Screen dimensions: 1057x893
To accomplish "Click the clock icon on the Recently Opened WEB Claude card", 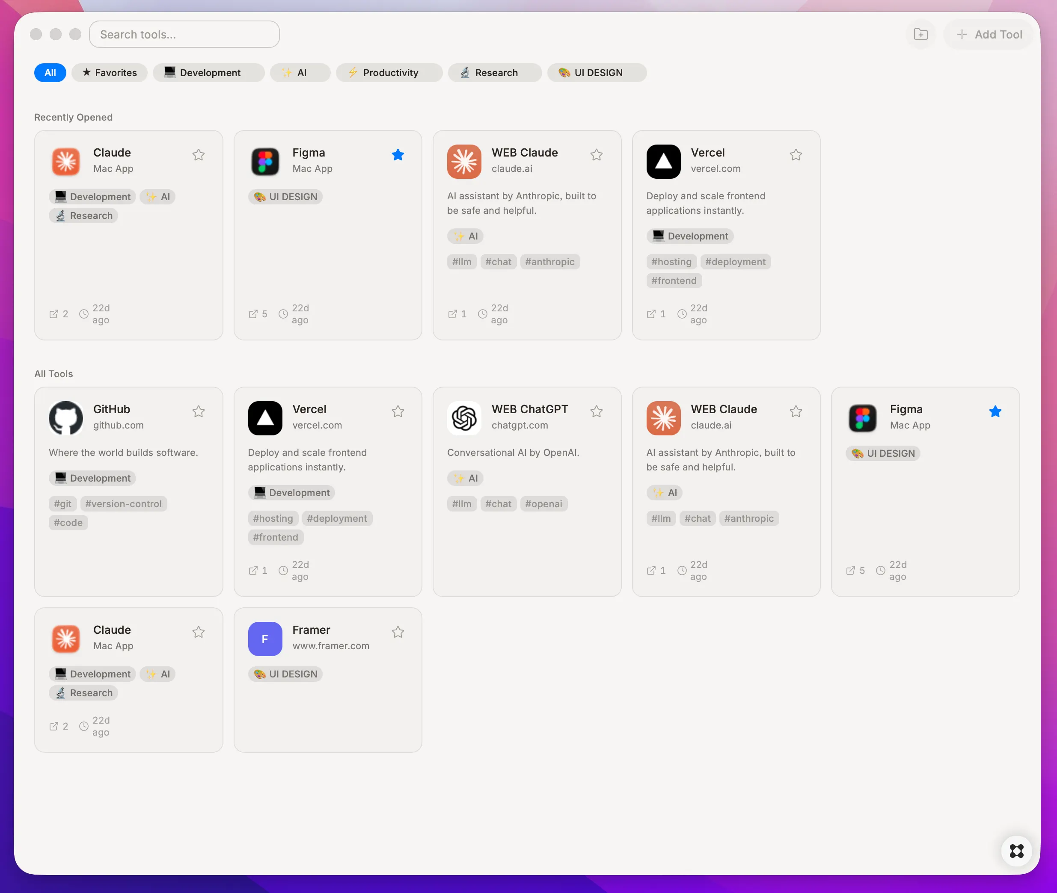I will click(x=483, y=314).
